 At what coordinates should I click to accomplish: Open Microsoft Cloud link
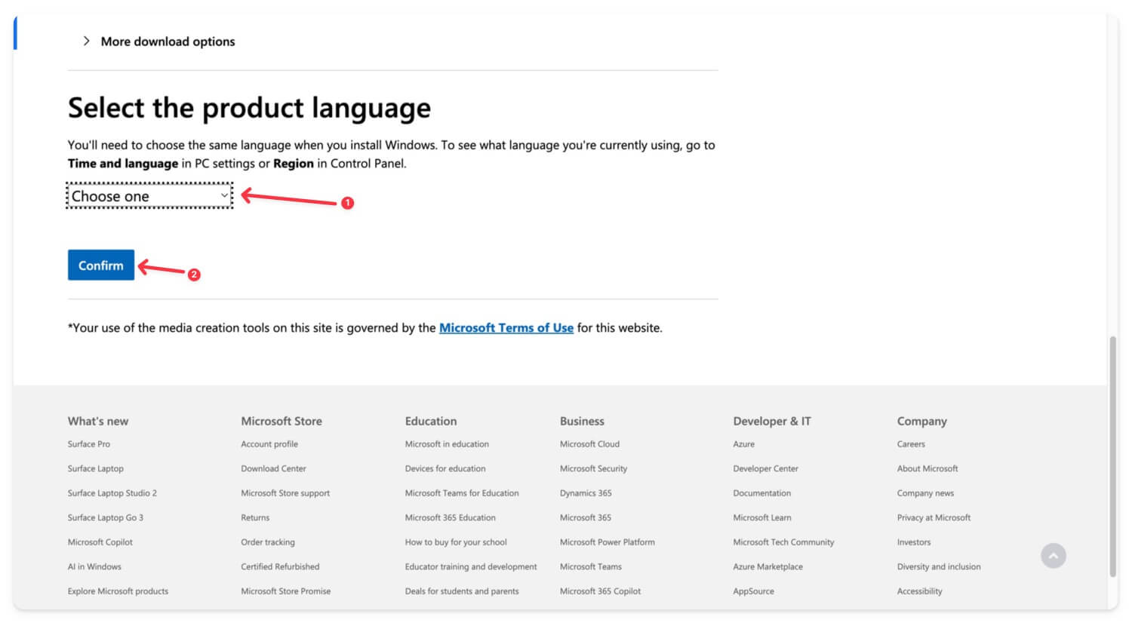pos(589,444)
